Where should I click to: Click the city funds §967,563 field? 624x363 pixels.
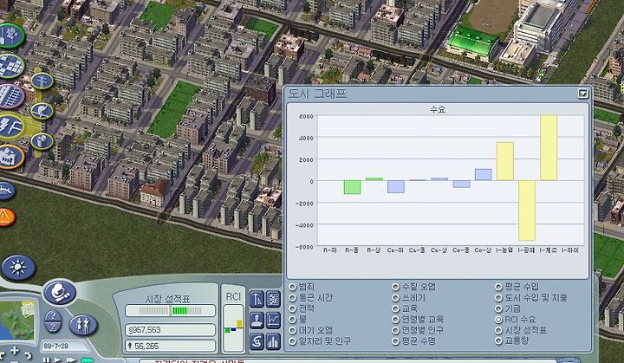pos(170,330)
